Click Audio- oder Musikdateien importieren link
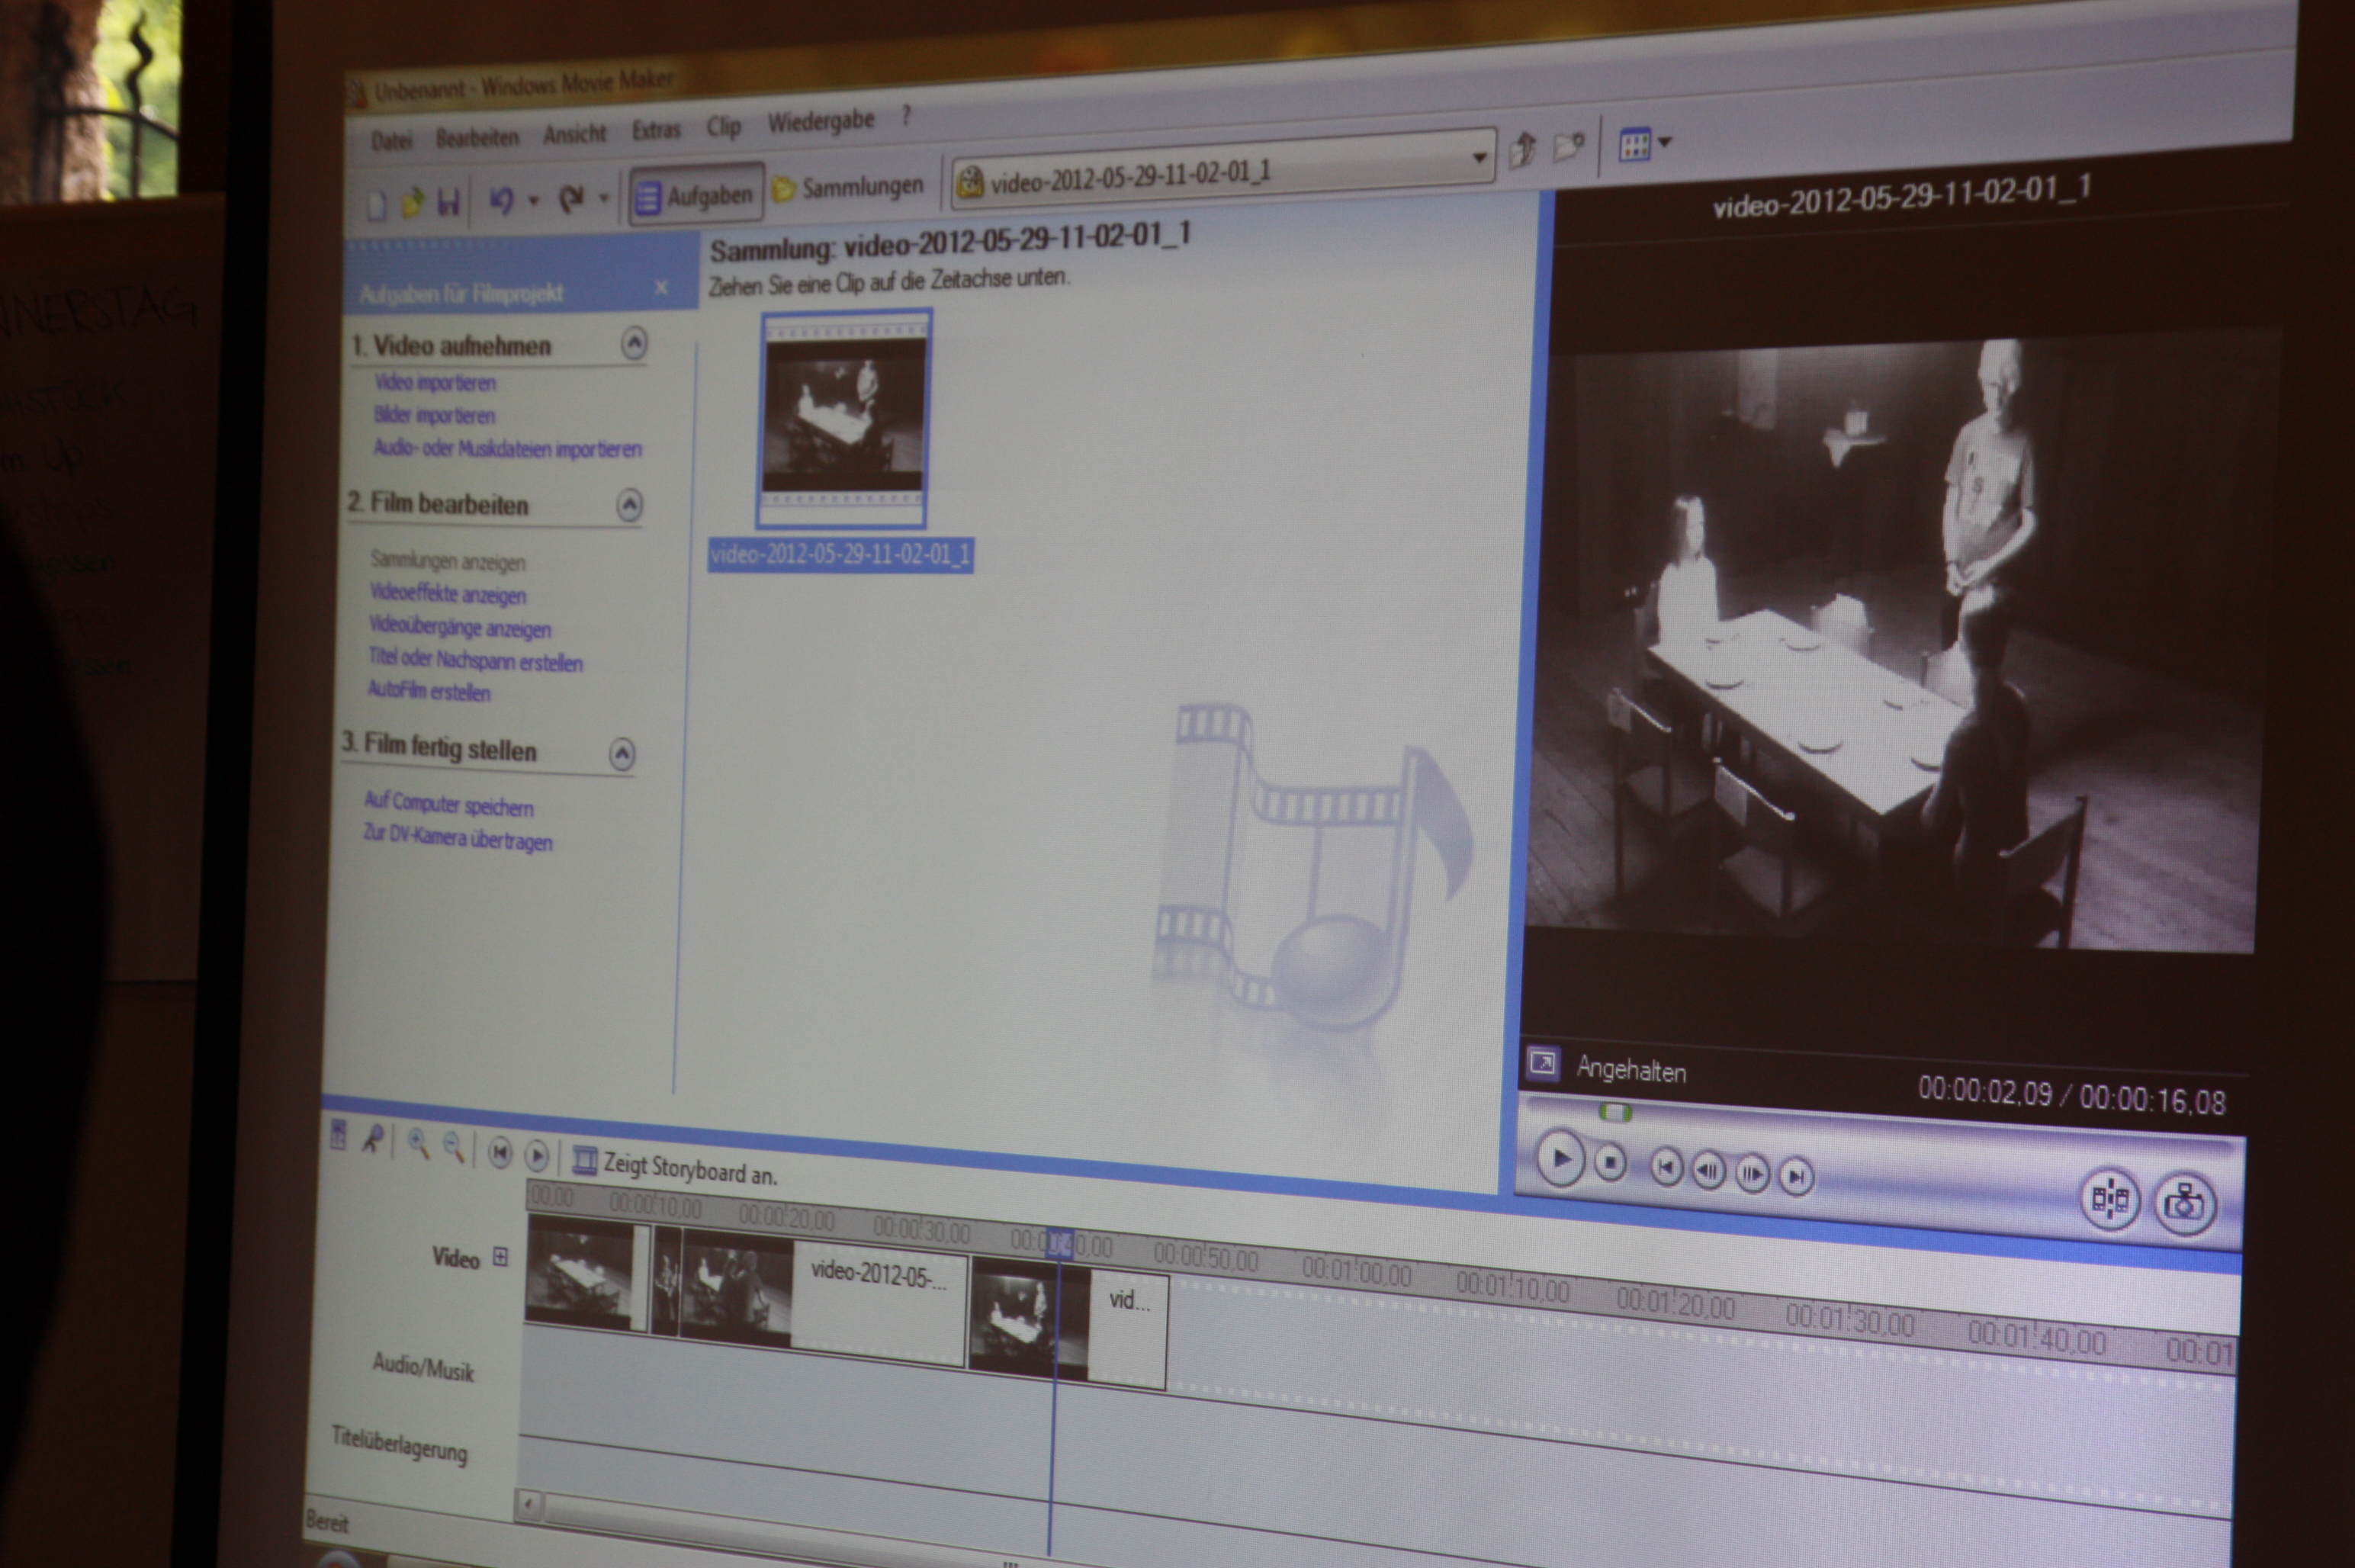This screenshot has width=2355, height=1568. click(x=508, y=449)
